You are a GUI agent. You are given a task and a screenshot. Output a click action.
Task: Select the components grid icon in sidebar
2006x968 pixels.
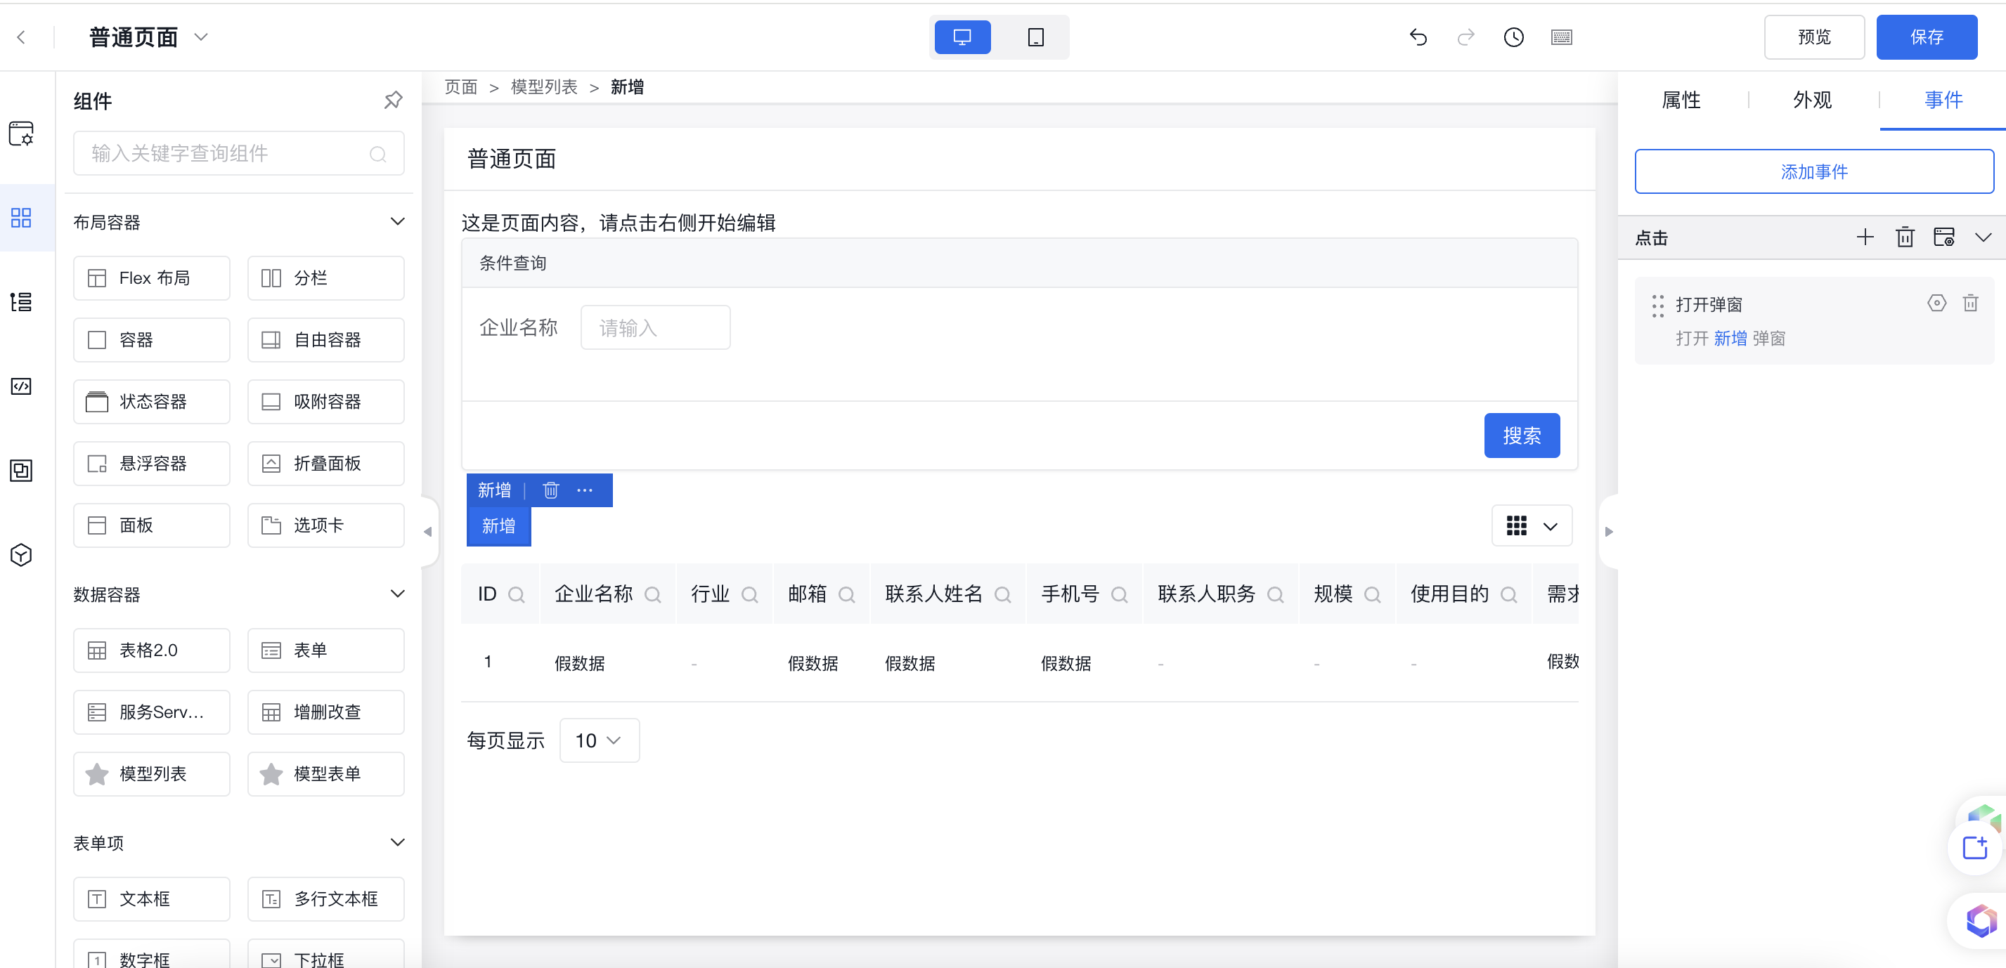click(x=21, y=217)
